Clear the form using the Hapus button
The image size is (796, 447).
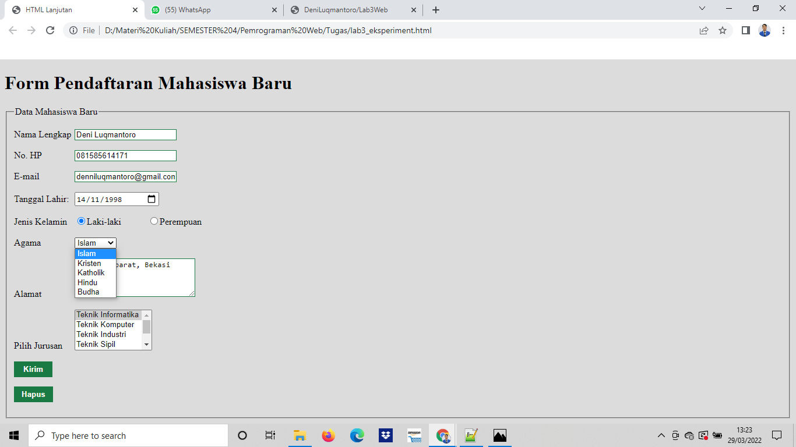(x=33, y=394)
